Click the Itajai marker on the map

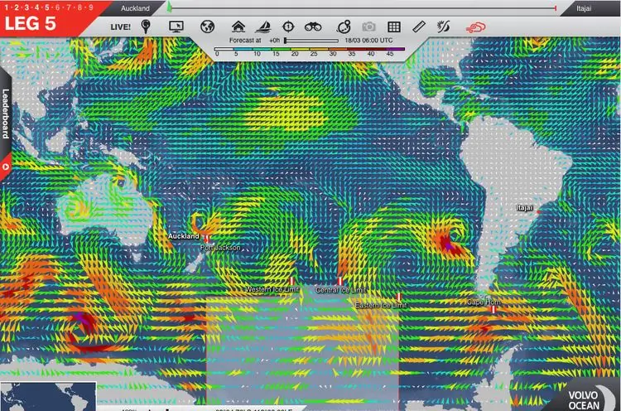tap(538, 212)
